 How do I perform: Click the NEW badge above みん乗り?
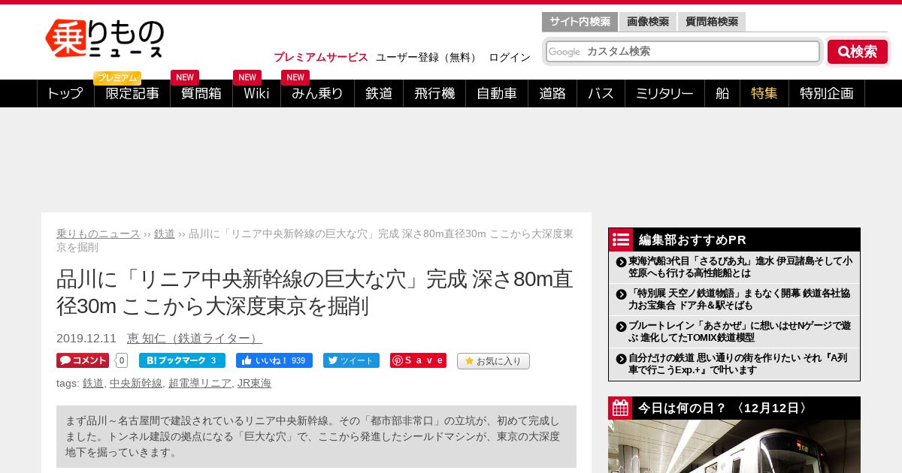(x=295, y=77)
